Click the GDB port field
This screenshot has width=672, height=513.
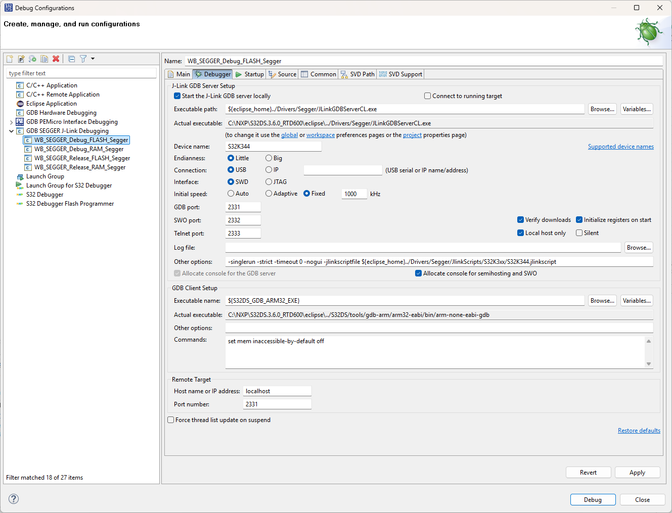[243, 207]
